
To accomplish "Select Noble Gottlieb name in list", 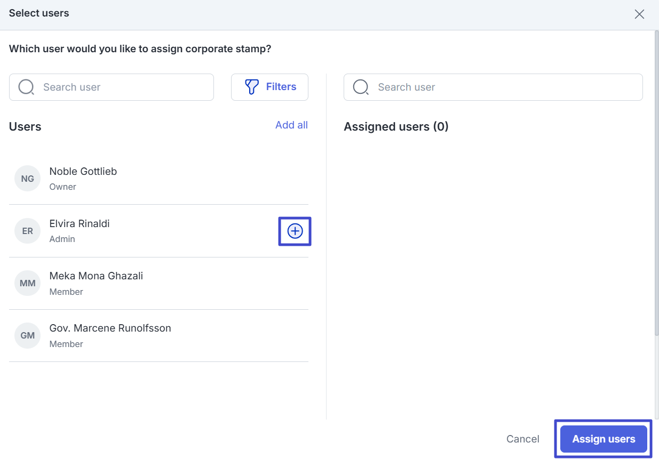I will tap(83, 171).
